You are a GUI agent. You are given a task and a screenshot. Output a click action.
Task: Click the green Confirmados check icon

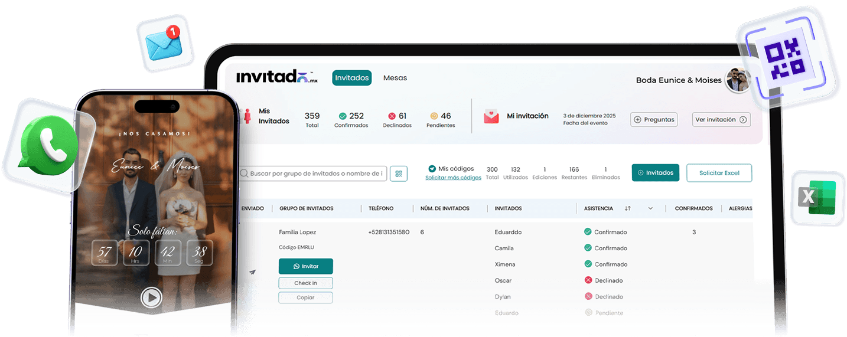point(342,116)
